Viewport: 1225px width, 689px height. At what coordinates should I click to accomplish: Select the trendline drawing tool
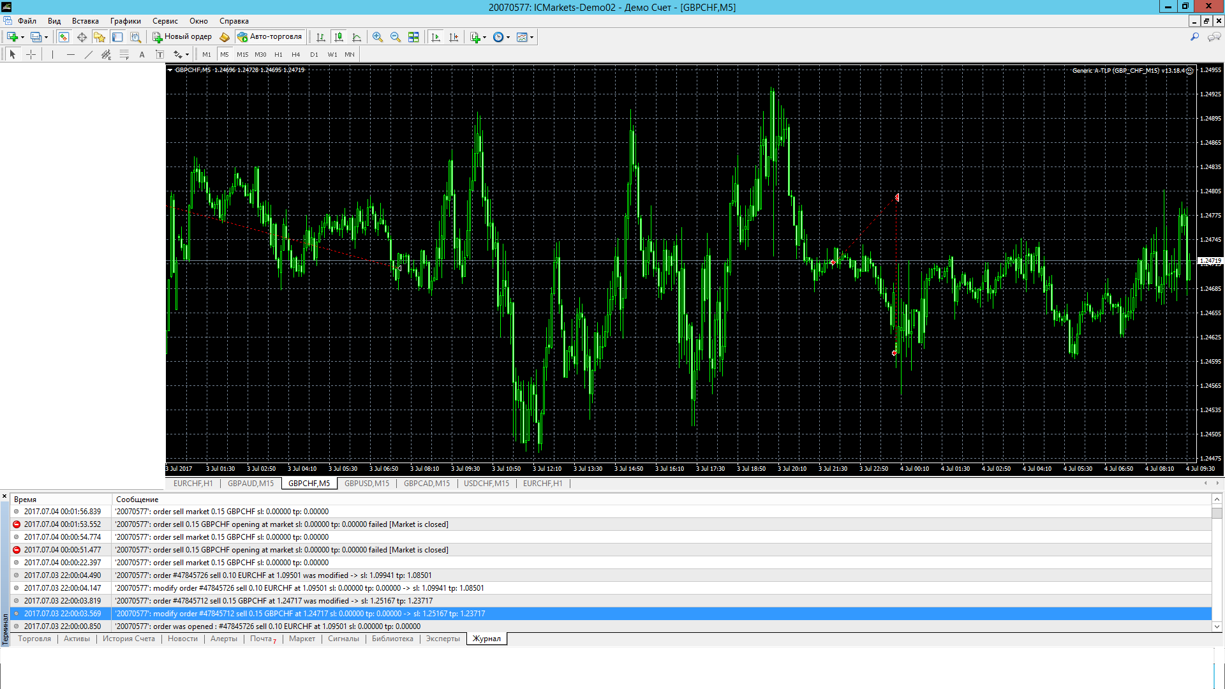click(89, 55)
